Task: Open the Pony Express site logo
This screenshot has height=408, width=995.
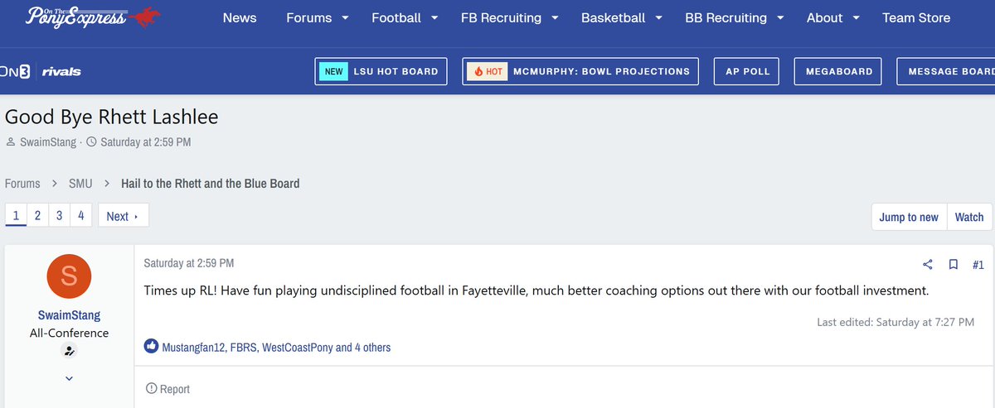Action: tap(93, 17)
